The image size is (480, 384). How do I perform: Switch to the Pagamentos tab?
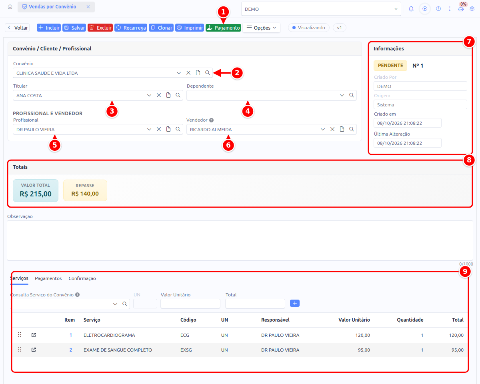pos(48,278)
